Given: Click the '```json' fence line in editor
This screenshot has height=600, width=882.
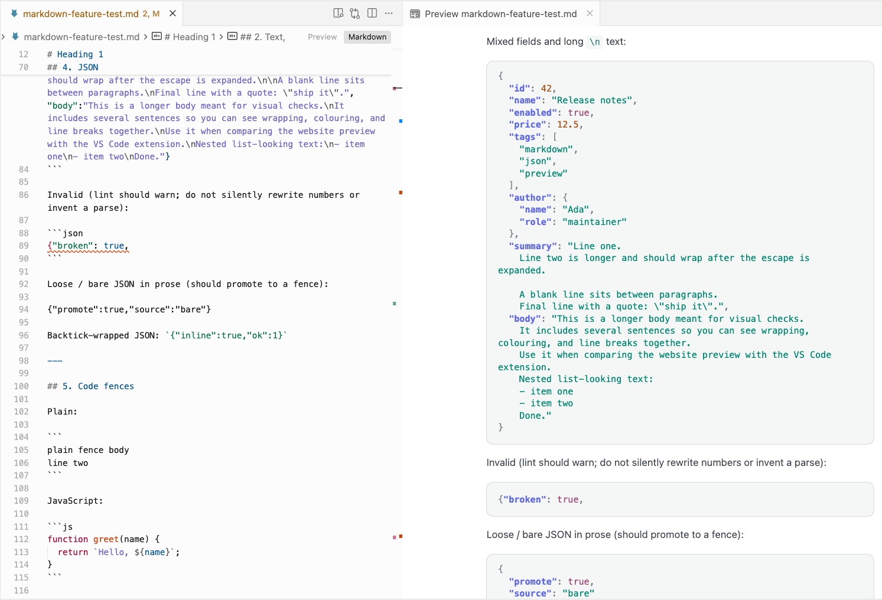Looking at the screenshot, I should [x=65, y=233].
